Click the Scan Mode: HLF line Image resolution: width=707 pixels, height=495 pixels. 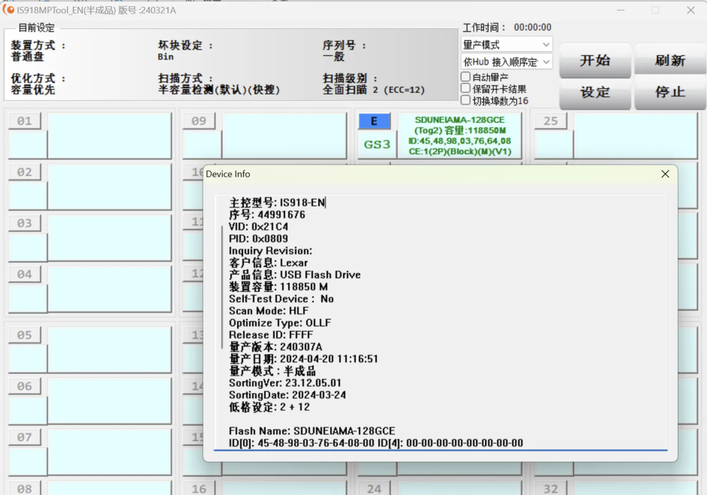(x=269, y=311)
